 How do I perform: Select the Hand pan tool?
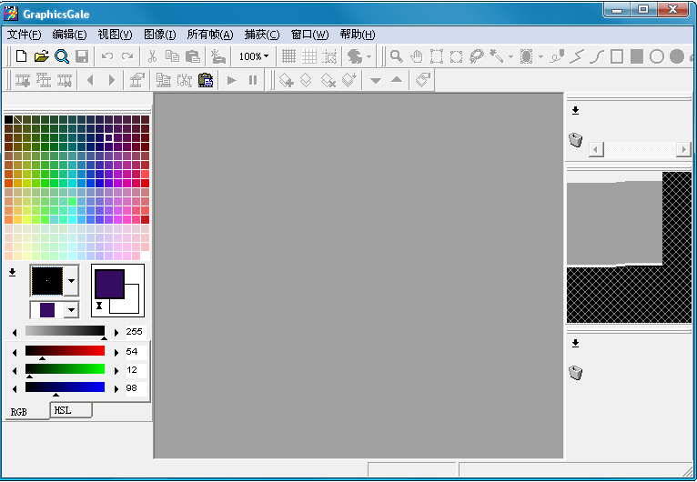point(417,56)
